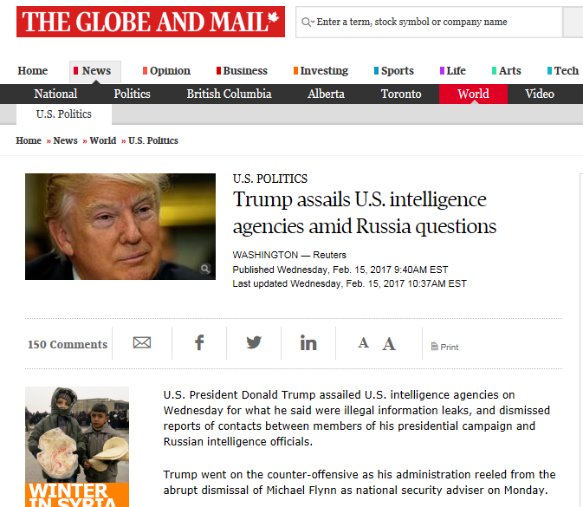
Task: Select Video in the sub navigation
Action: pos(540,94)
